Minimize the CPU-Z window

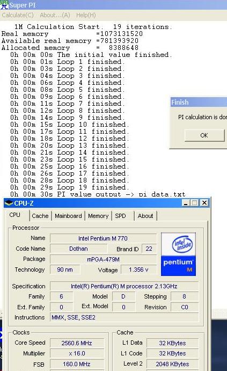186,203
